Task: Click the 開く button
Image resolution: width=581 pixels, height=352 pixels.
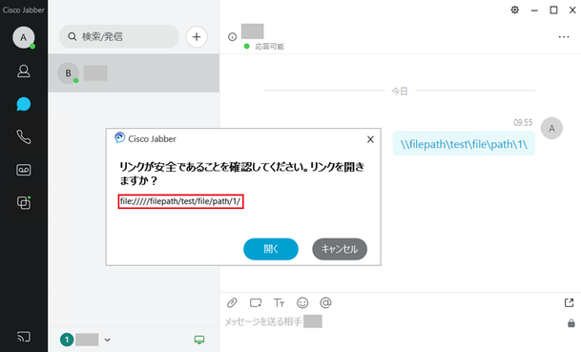Action: 271,249
